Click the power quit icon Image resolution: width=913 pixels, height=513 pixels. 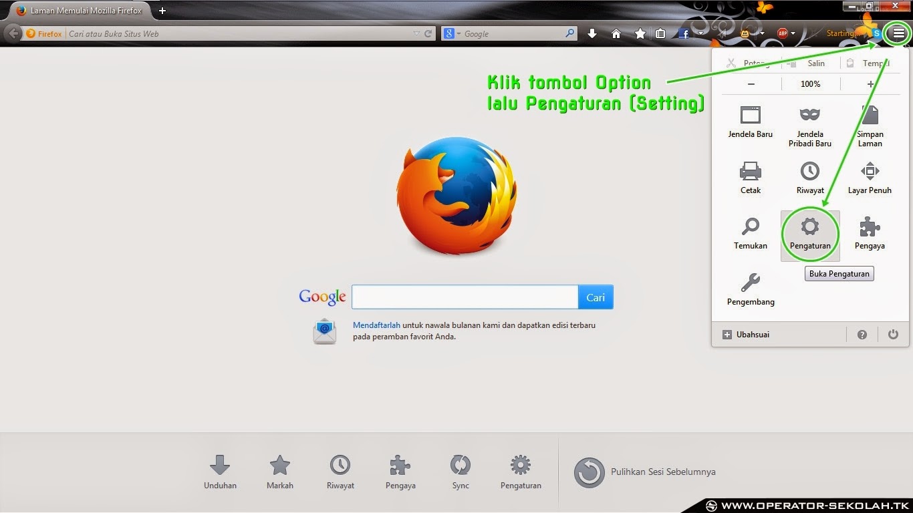coord(893,335)
